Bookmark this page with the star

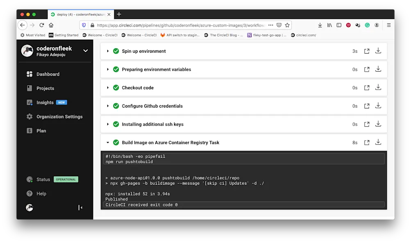click(x=287, y=25)
